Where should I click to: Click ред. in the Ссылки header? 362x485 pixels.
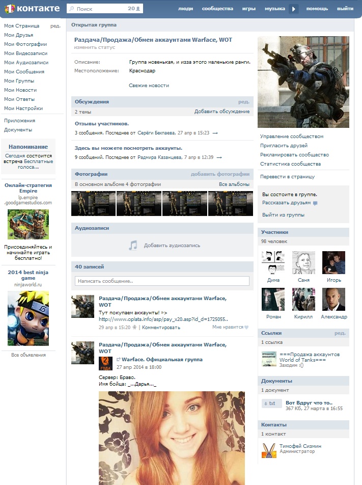pos(340,333)
